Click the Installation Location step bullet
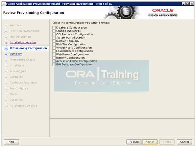The height and width of the screenshot is (147, 196). click(x=6, y=43)
